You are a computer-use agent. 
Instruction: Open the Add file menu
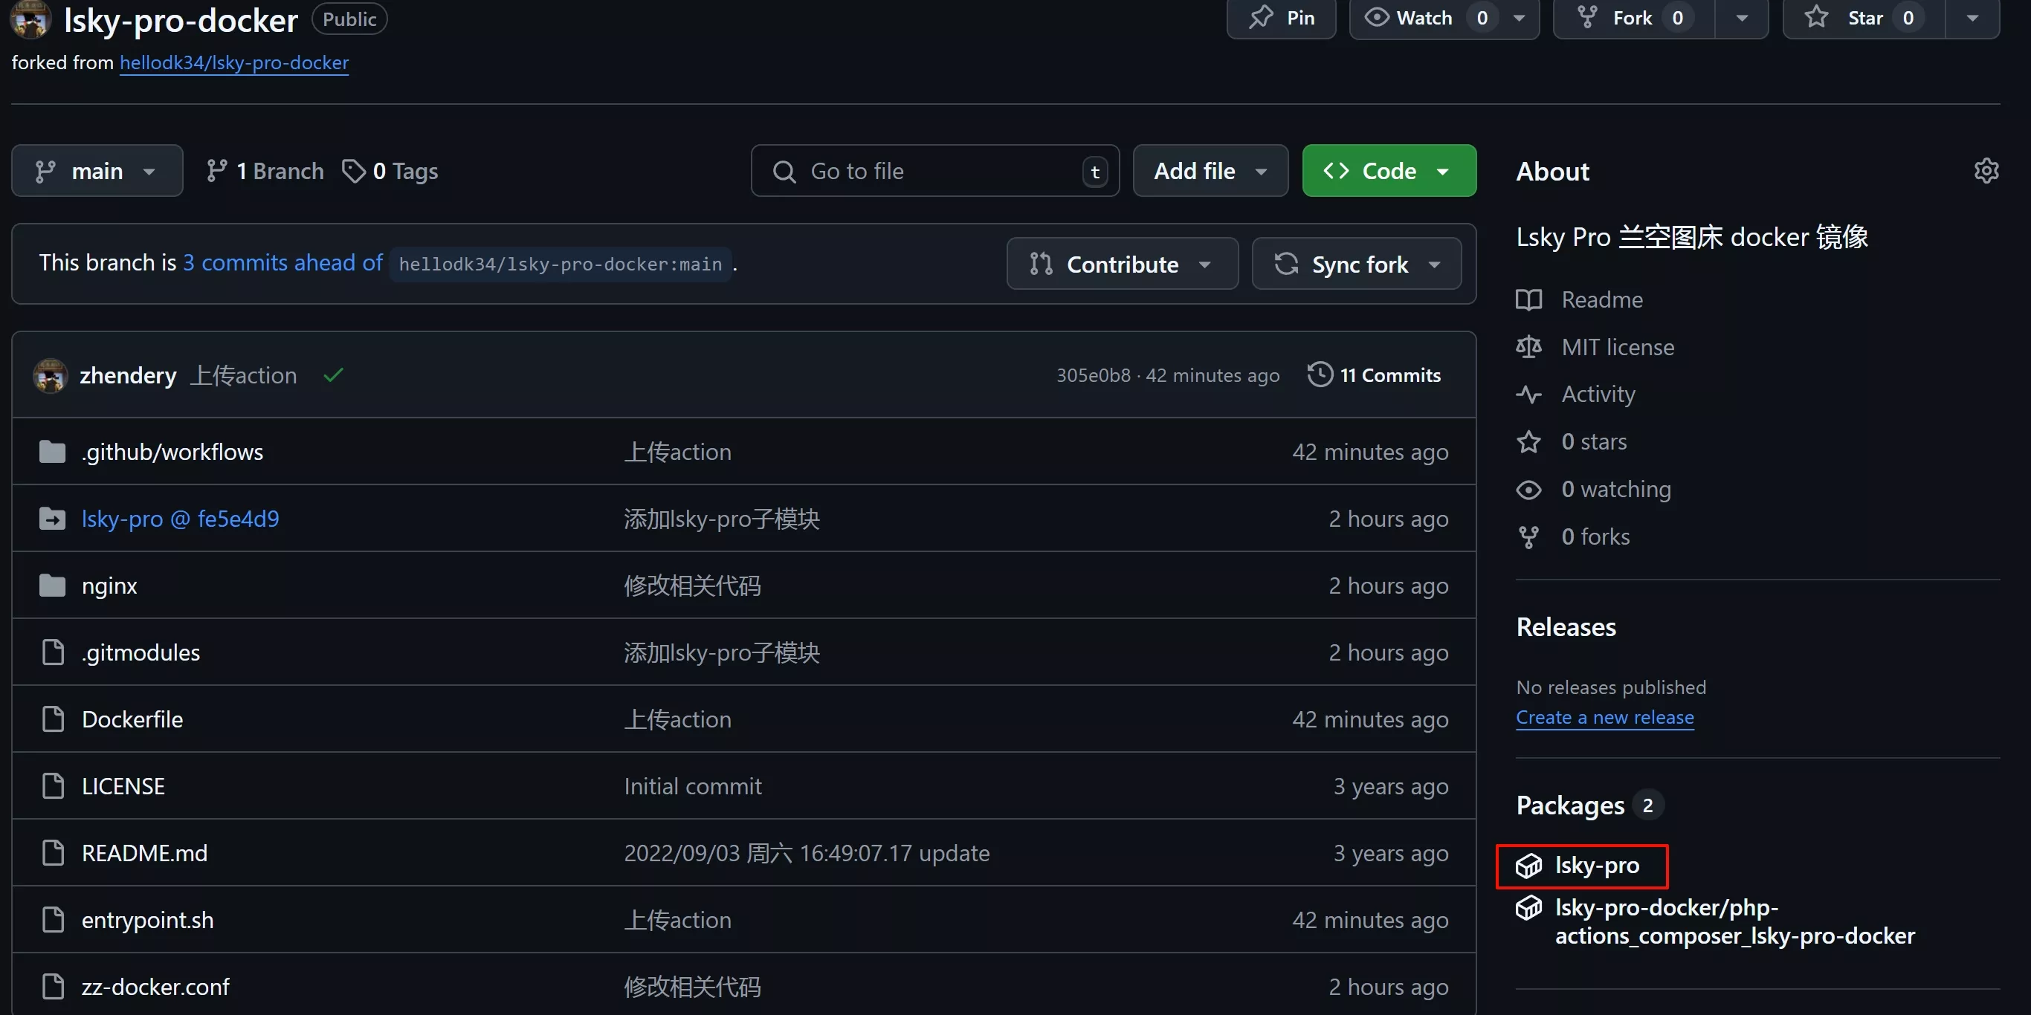click(1210, 171)
